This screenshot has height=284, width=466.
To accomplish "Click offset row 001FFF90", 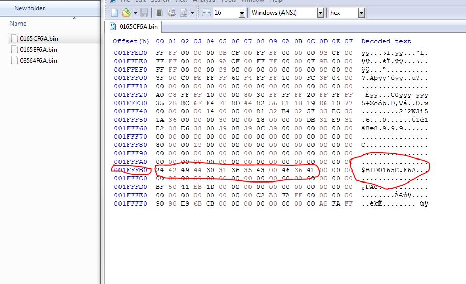I will [x=131, y=153].
